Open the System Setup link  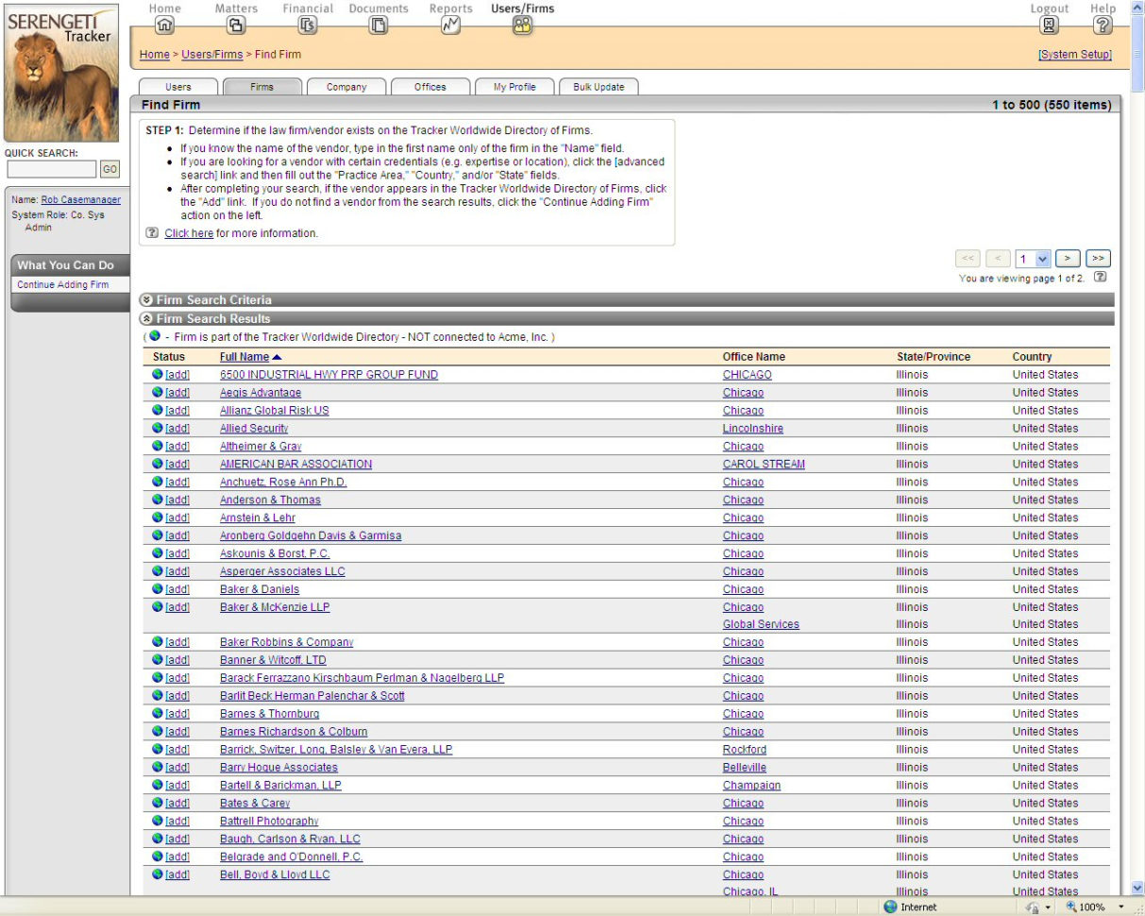click(x=1074, y=54)
